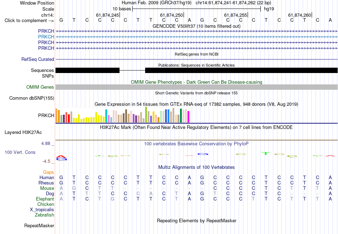Click '100 vertebrates Basewise Conservation by PhyloP' title

pyautogui.click(x=196, y=144)
